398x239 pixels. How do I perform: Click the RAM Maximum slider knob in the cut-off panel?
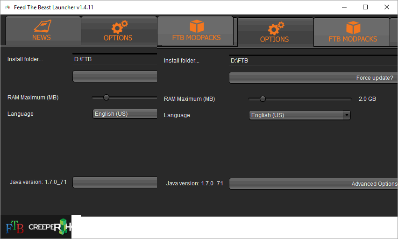point(106,97)
